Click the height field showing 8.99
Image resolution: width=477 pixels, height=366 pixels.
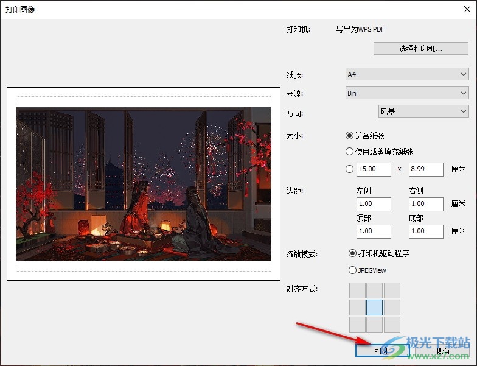pos(426,169)
